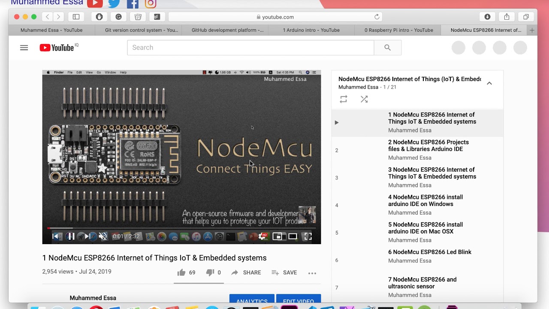Click the video title below player
The width and height of the screenshot is (549, 309).
pyautogui.click(x=154, y=258)
